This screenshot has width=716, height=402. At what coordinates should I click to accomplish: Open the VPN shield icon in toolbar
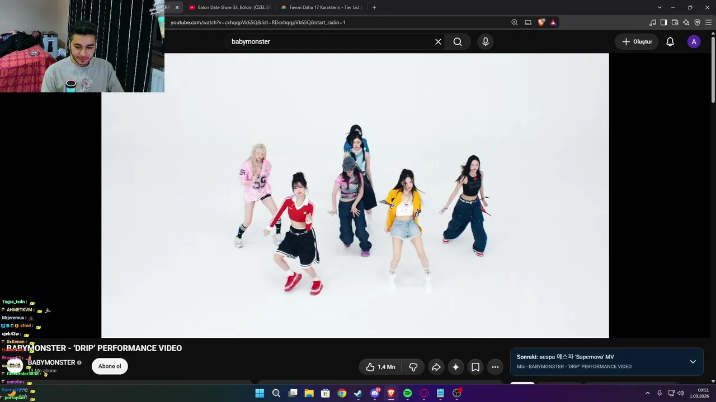(698, 22)
